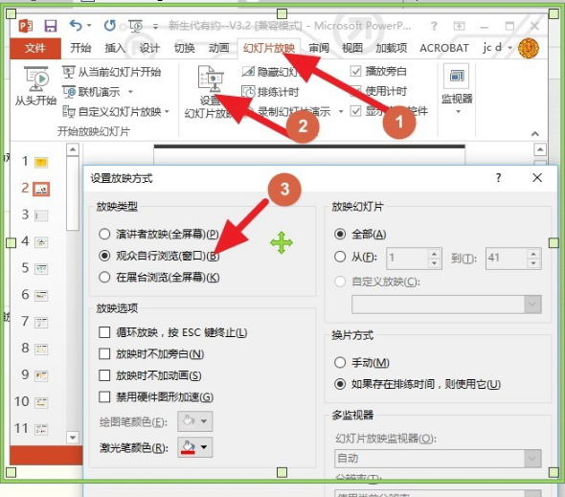Click the Redo/Repeat arrow icon
This screenshot has height=497, width=565.
[x=110, y=26]
